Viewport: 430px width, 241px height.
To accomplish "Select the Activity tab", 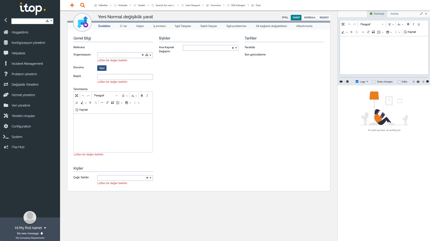I will click(x=394, y=14).
